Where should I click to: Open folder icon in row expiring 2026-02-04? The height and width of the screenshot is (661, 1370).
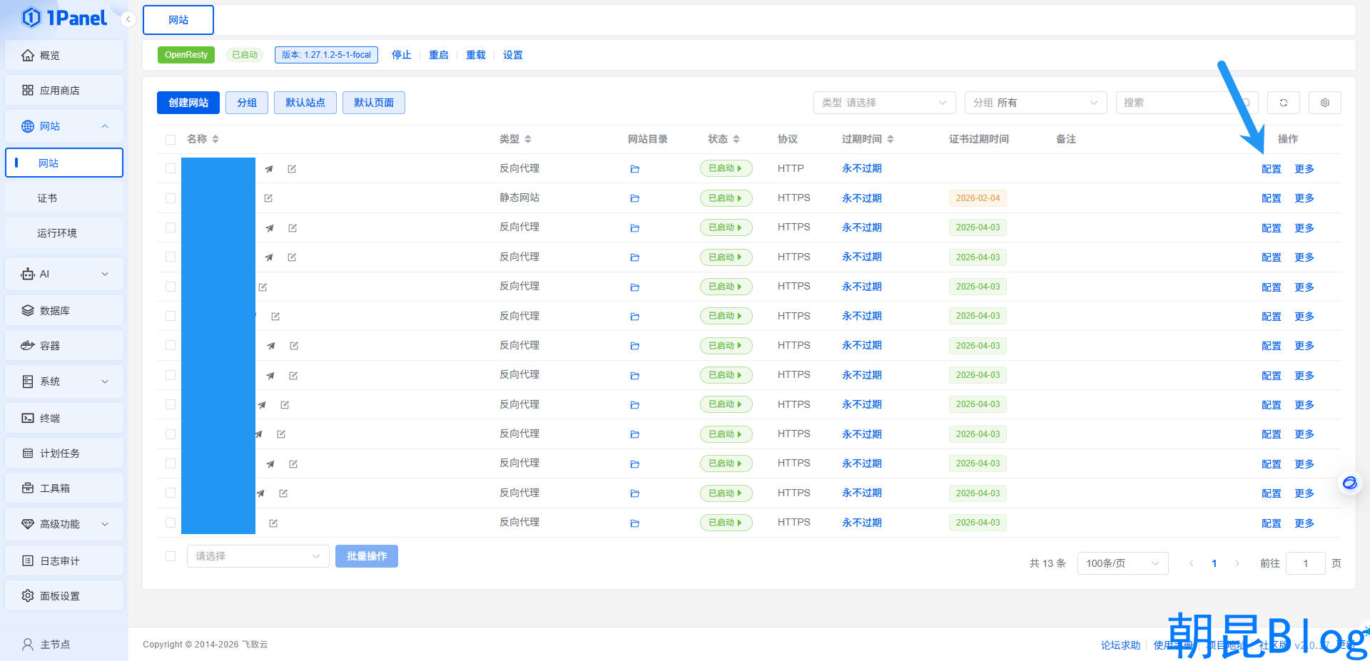pos(634,198)
